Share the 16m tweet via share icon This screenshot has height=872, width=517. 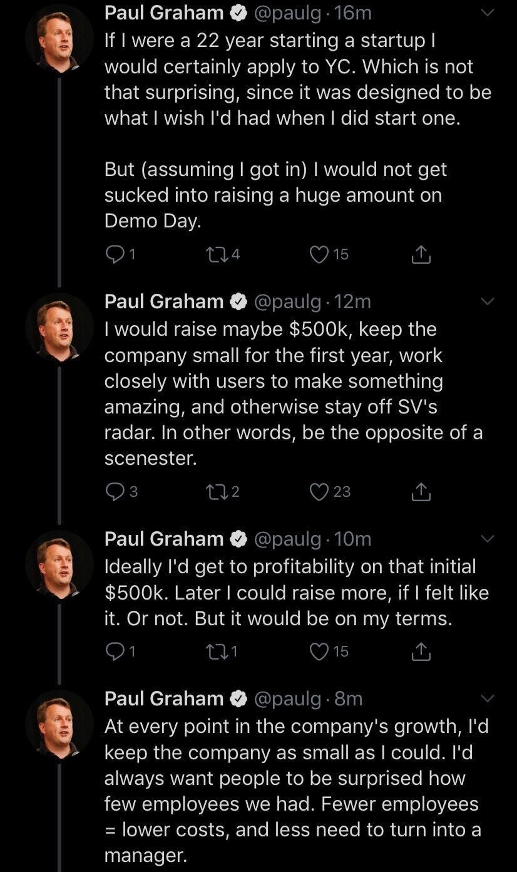[421, 254]
